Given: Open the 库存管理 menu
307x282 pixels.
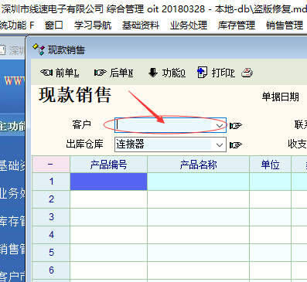Looking at the screenshot, I should 237,25.
